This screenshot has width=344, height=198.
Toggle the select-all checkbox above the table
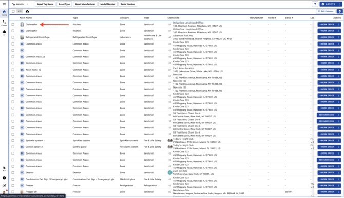(x=13, y=11)
